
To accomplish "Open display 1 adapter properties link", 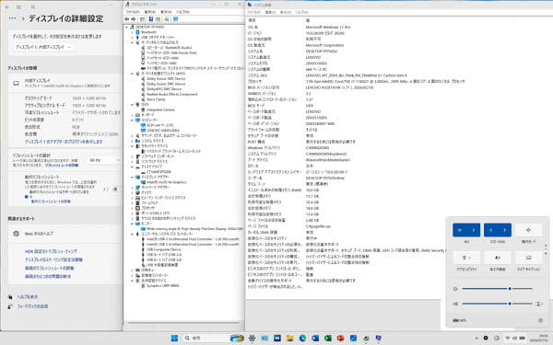I will click(x=64, y=142).
